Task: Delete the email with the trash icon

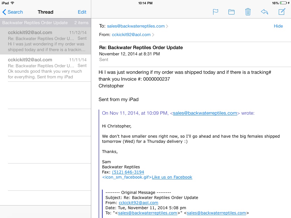Action: click(248, 12)
